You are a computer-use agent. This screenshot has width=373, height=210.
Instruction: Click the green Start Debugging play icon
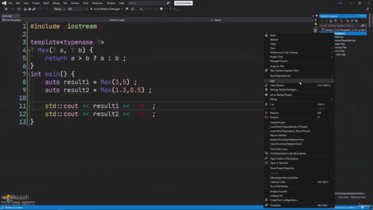91,9
